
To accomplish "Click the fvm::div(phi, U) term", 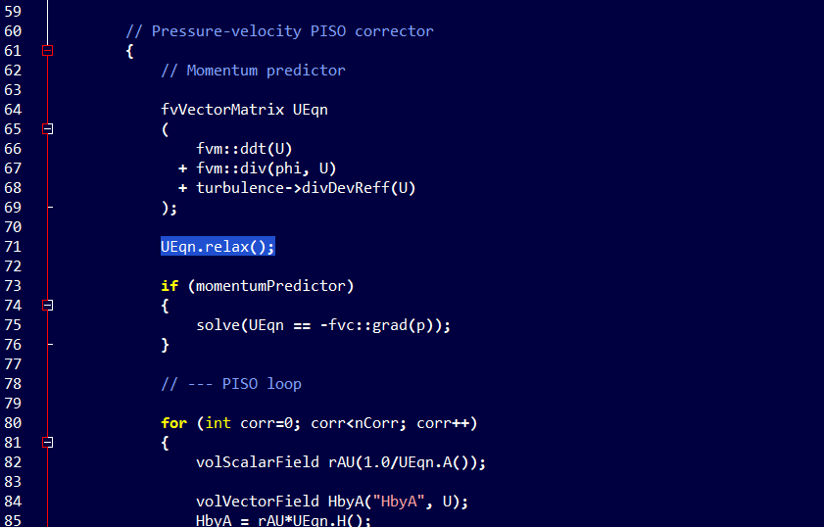I will [266, 168].
